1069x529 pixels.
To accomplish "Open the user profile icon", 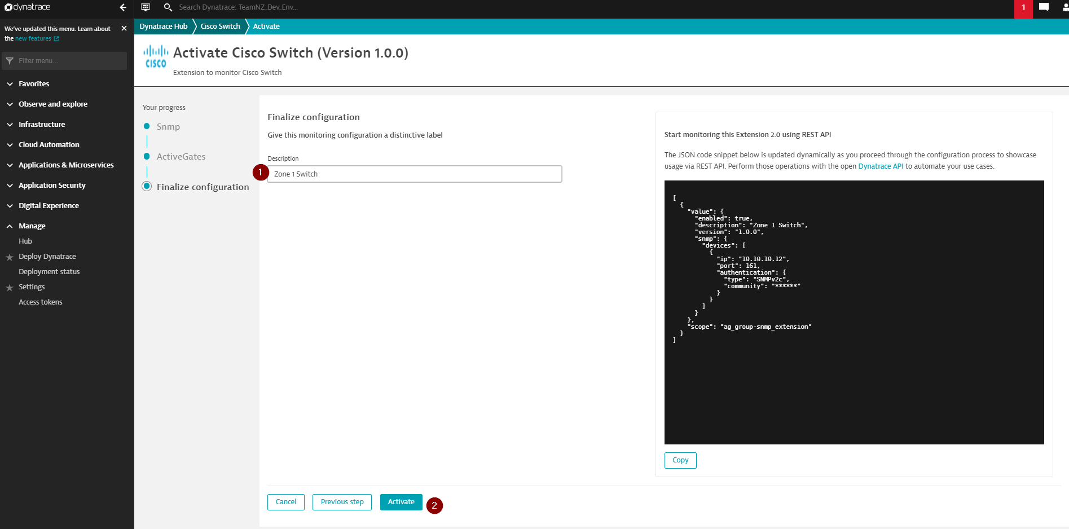I will tap(1065, 7).
